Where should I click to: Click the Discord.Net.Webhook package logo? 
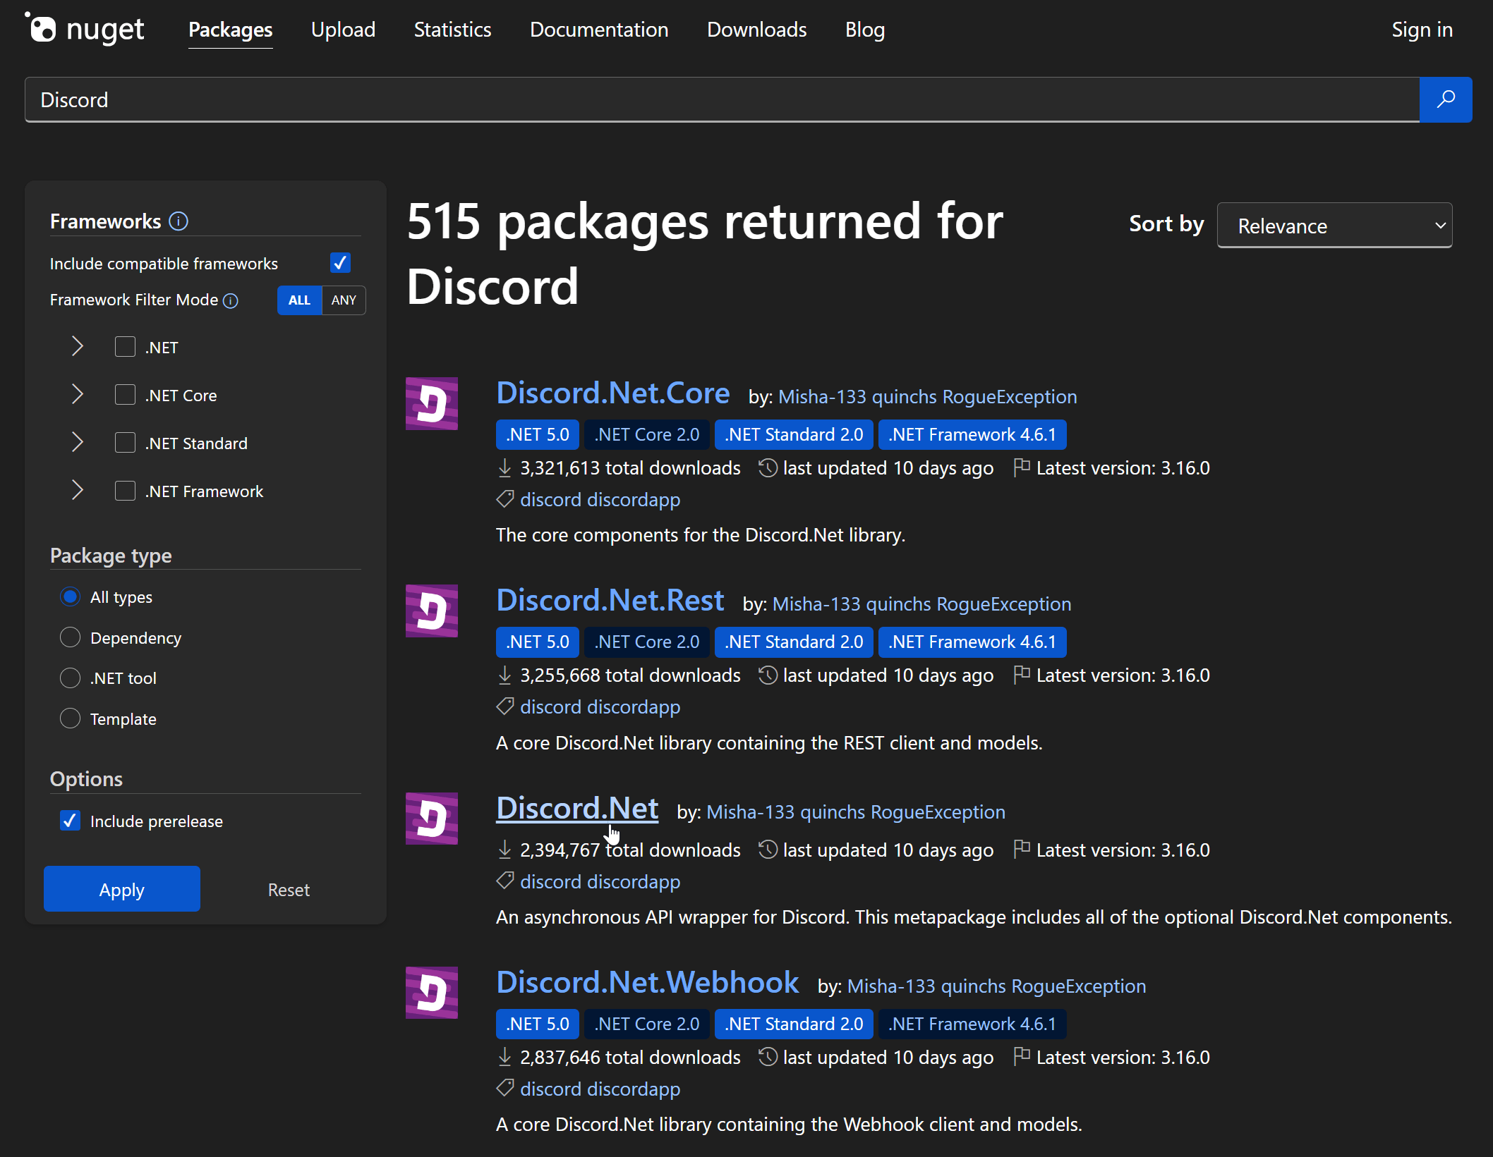coord(432,993)
